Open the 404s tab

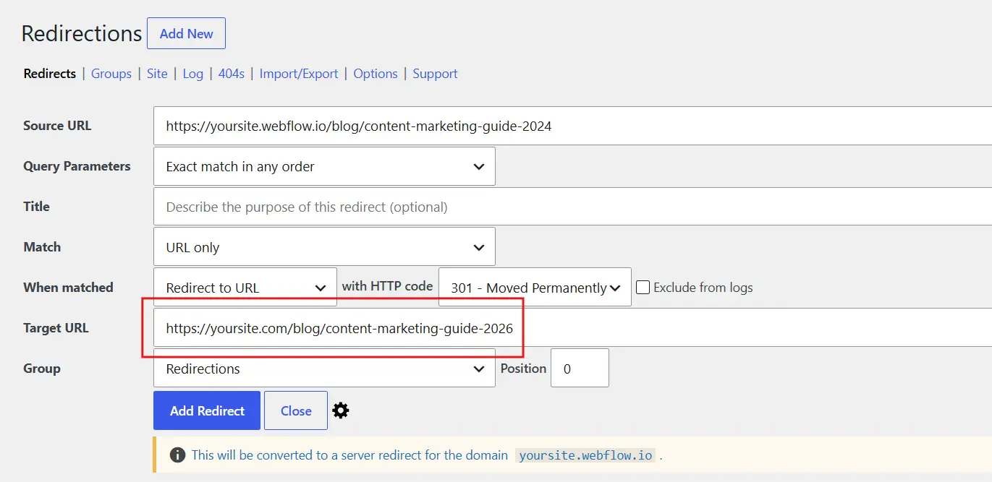click(x=232, y=74)
